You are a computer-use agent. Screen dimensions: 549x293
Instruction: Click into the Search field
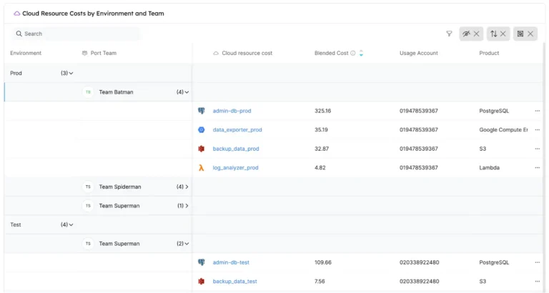point(79,34)
